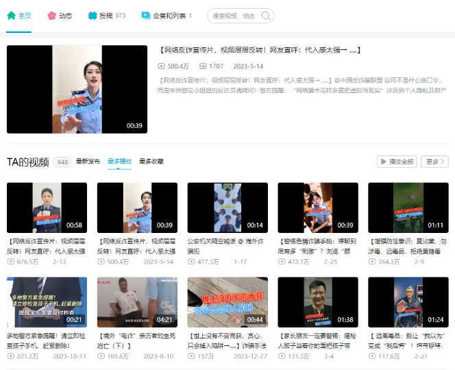
Task: Select 最多收藏 sort option
Action: pos(151,162)
